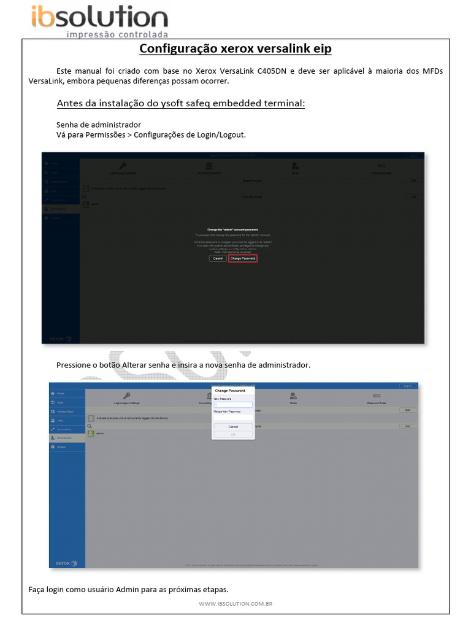471x629 pixels.
Task: Open System in dark screenshot sidebar
Action: [61, 218]
